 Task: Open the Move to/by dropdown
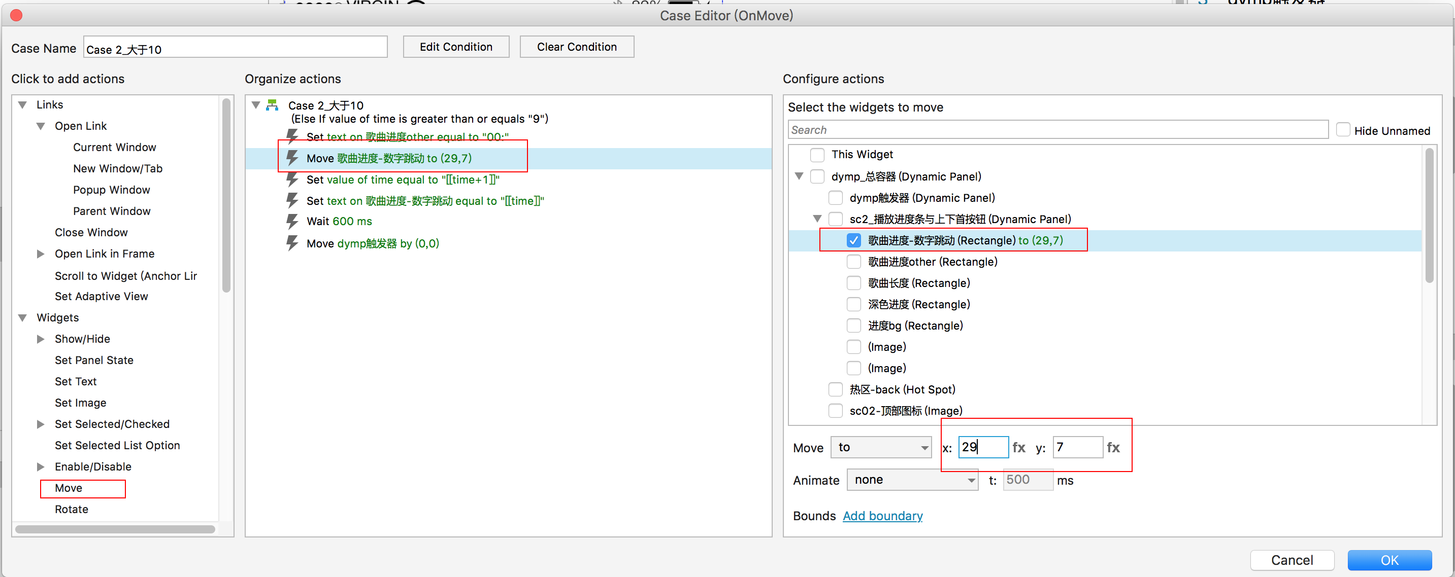pos(881,447)
